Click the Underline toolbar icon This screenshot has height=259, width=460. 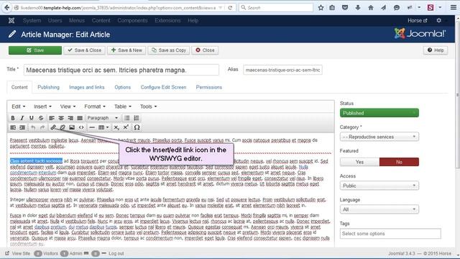click(32, 118)
